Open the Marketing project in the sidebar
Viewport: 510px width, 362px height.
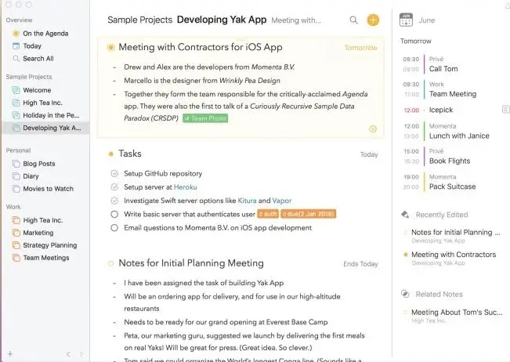click(38, 233)
